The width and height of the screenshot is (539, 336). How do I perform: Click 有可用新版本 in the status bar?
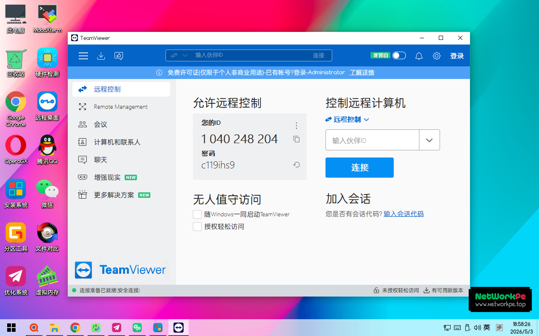[x=443, y=290]
